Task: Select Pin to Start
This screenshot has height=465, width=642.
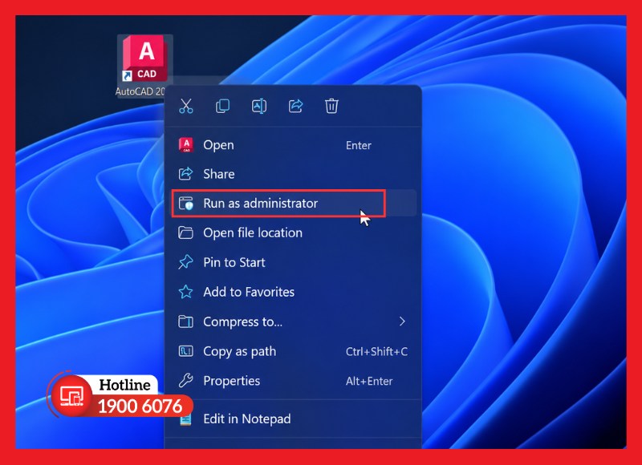Action: click(x=295, y=262)
